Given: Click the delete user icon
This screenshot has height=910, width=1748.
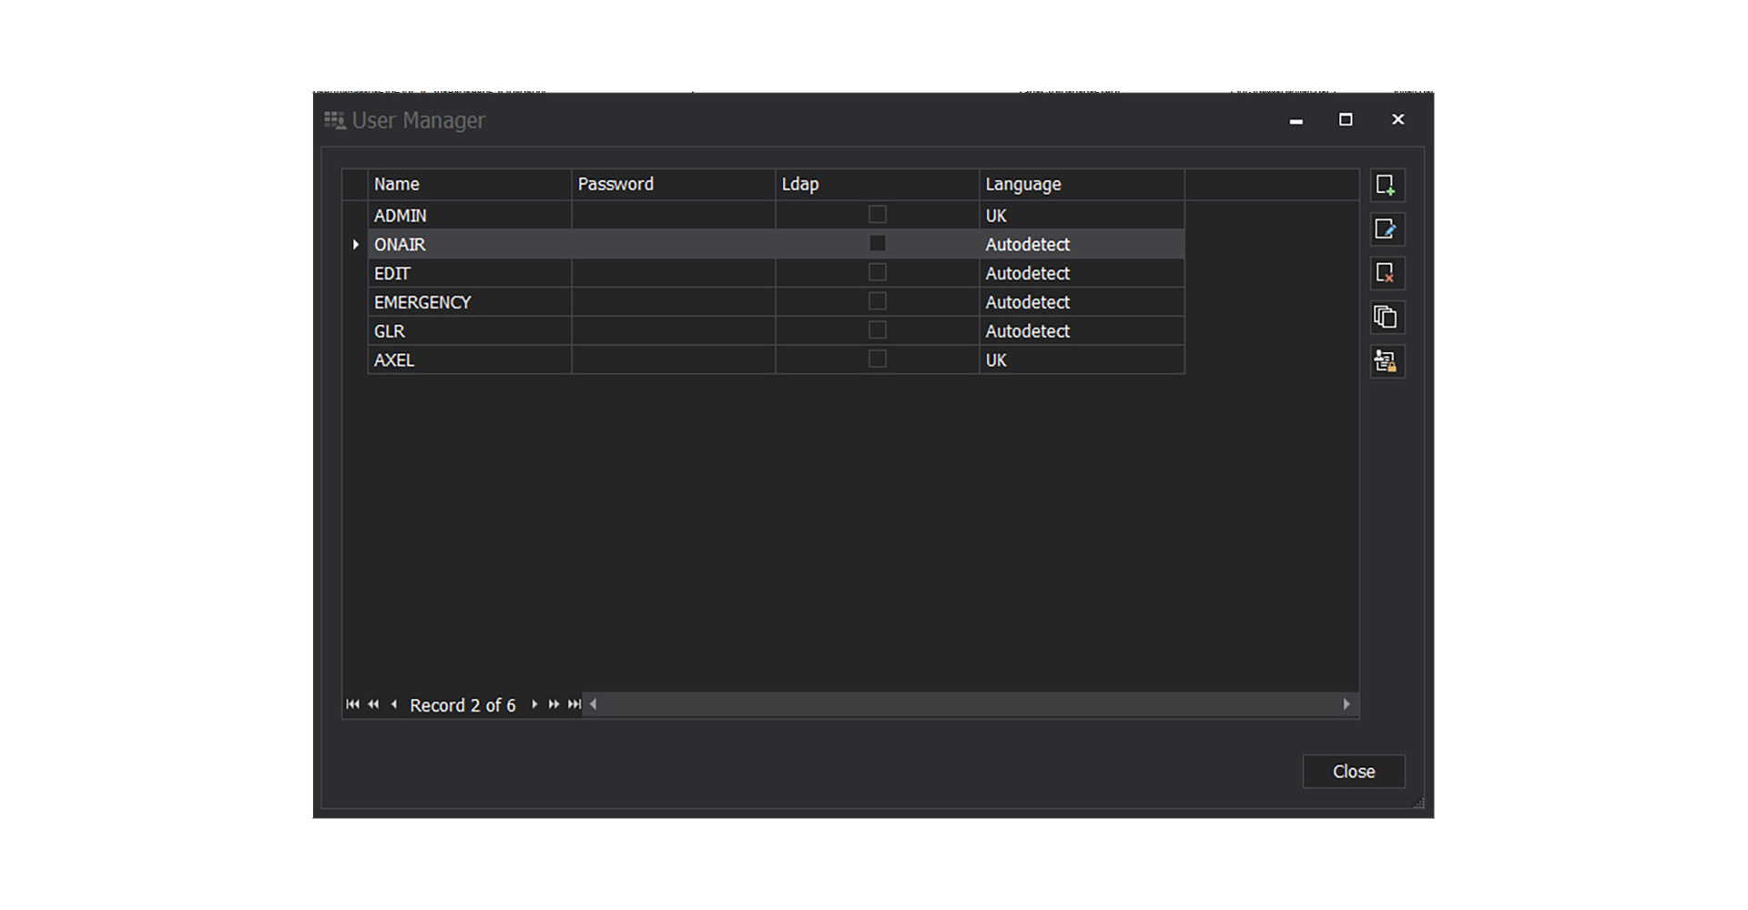Looking at the screenshot, I should click(1386, 273).
